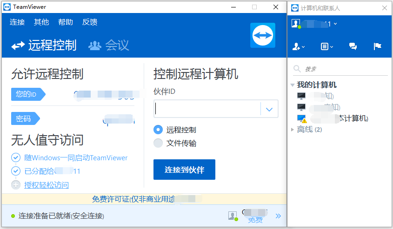Open the 连接 menu

point(17,22)
